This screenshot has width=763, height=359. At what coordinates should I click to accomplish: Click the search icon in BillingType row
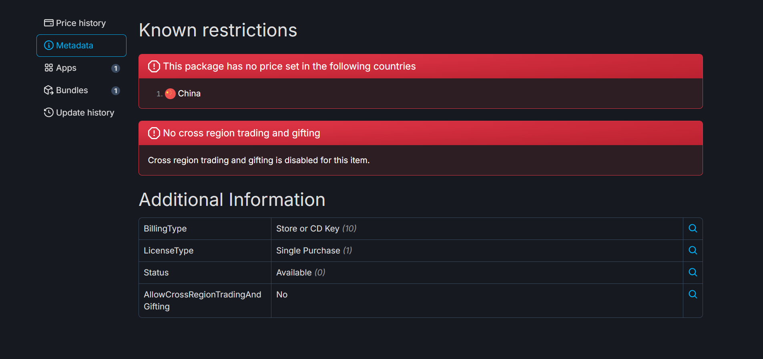[x=693, y=228]
